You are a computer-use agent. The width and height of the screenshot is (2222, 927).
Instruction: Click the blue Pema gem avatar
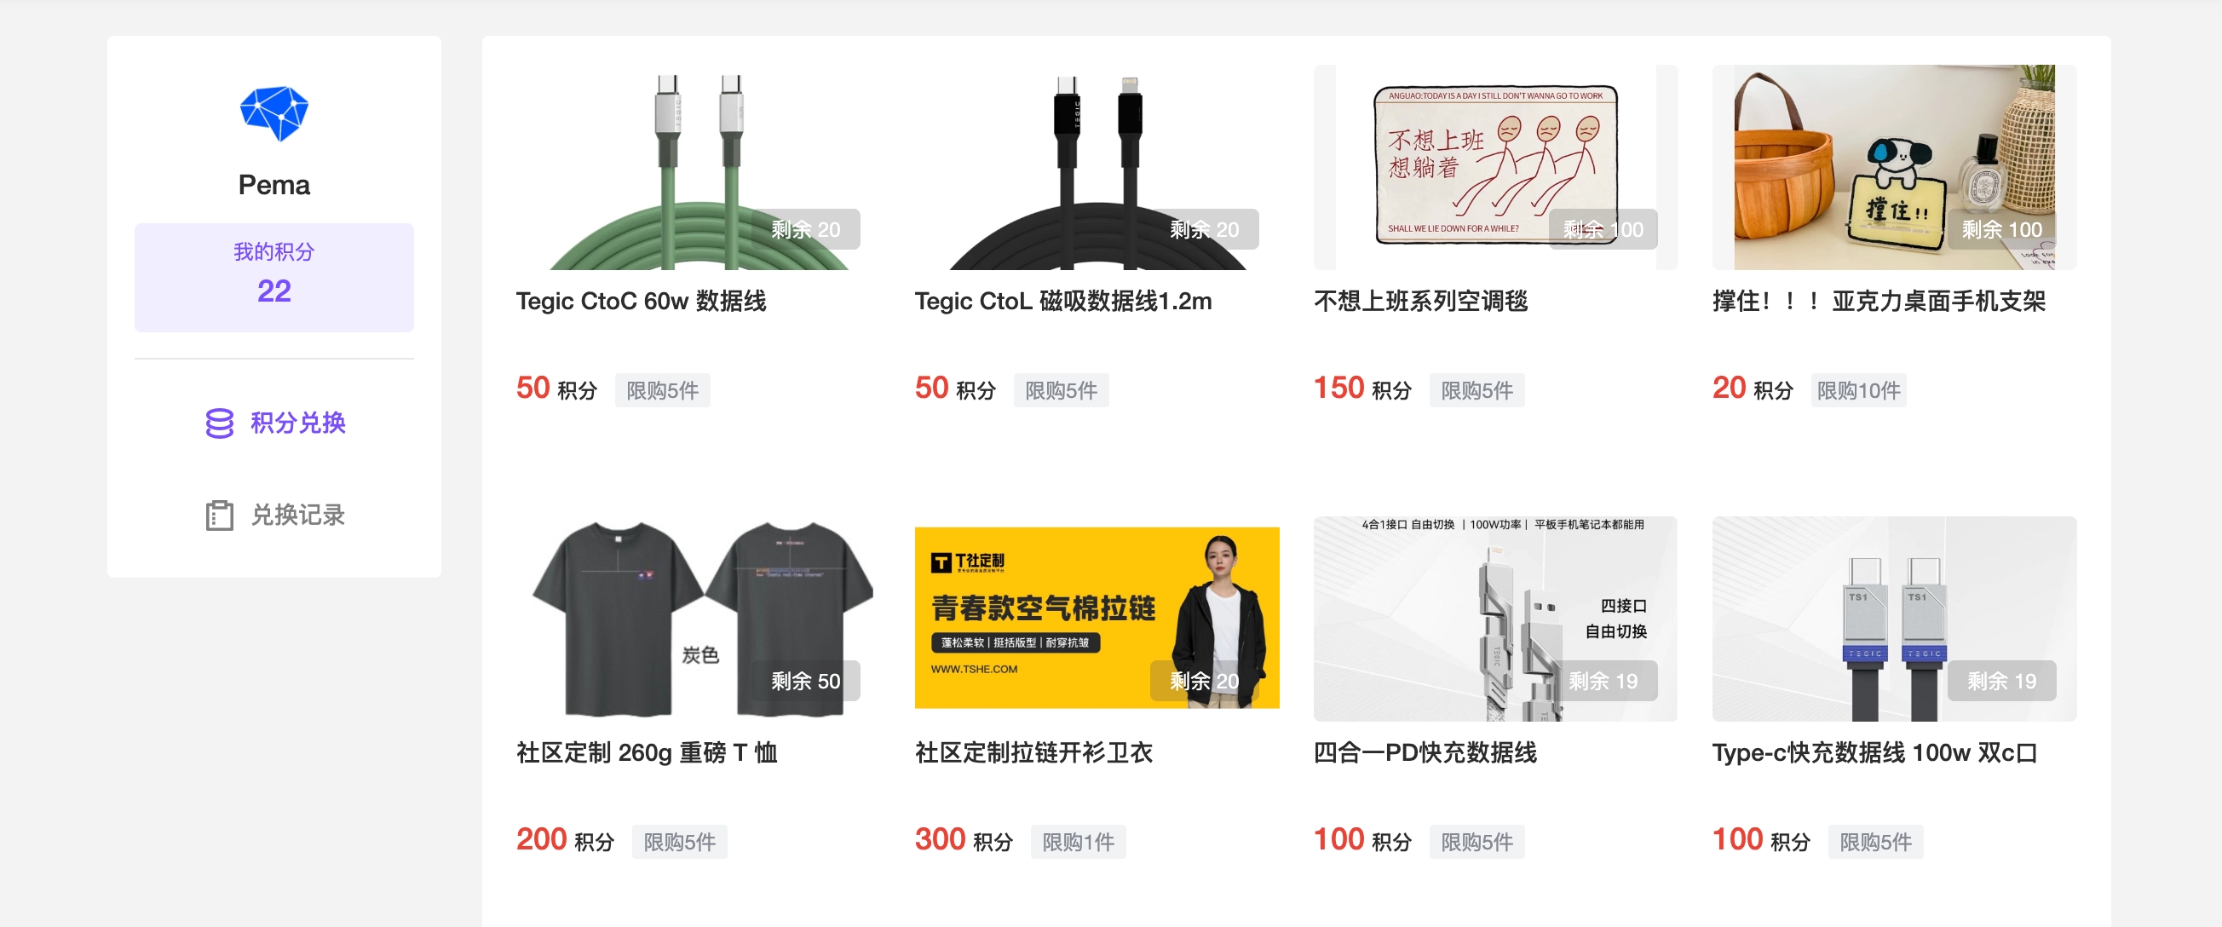pyautogui.click(x=273, y=113)
